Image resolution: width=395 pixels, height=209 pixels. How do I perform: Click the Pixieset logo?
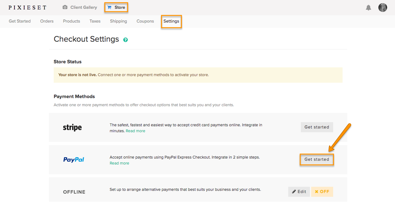27,8
